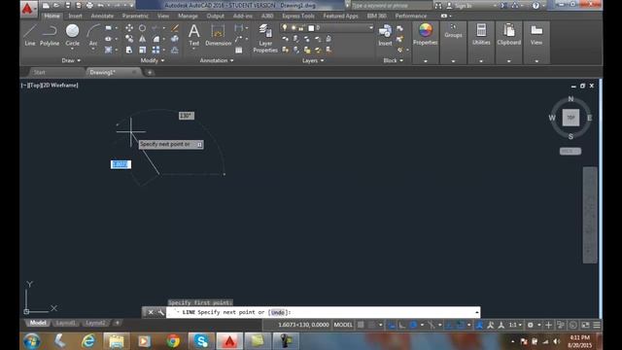The image size is (622, 350).
Task: Select the Dimension tool
Action: [218, 35]
